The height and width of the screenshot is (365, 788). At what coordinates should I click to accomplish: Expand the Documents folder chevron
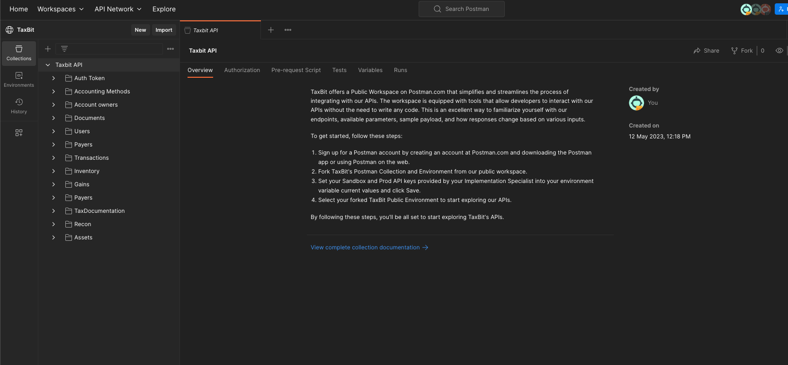[x=54, y=118]
